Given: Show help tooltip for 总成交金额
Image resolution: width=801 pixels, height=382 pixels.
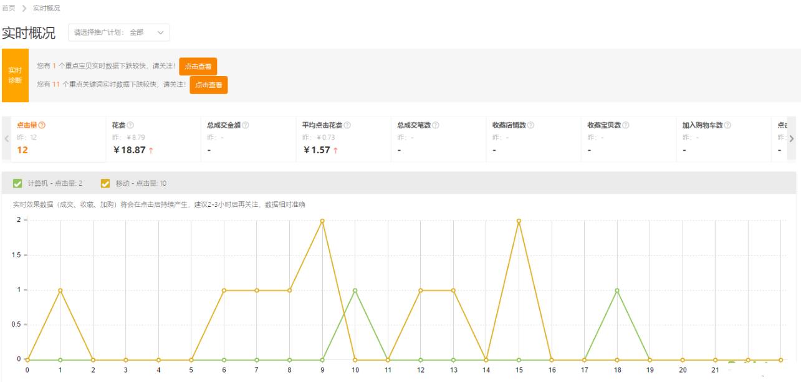Looking at the screenshot, I should 246,125.
